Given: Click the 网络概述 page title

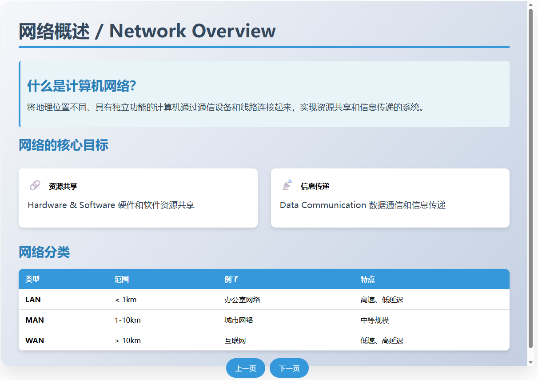Looking at the screenshot, I should pos(147,30).
